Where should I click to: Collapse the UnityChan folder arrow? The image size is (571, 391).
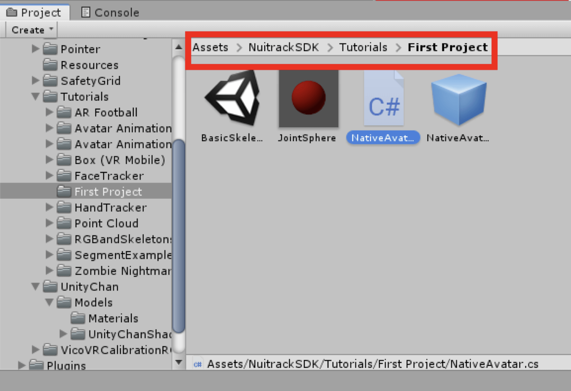pos(35,286)
